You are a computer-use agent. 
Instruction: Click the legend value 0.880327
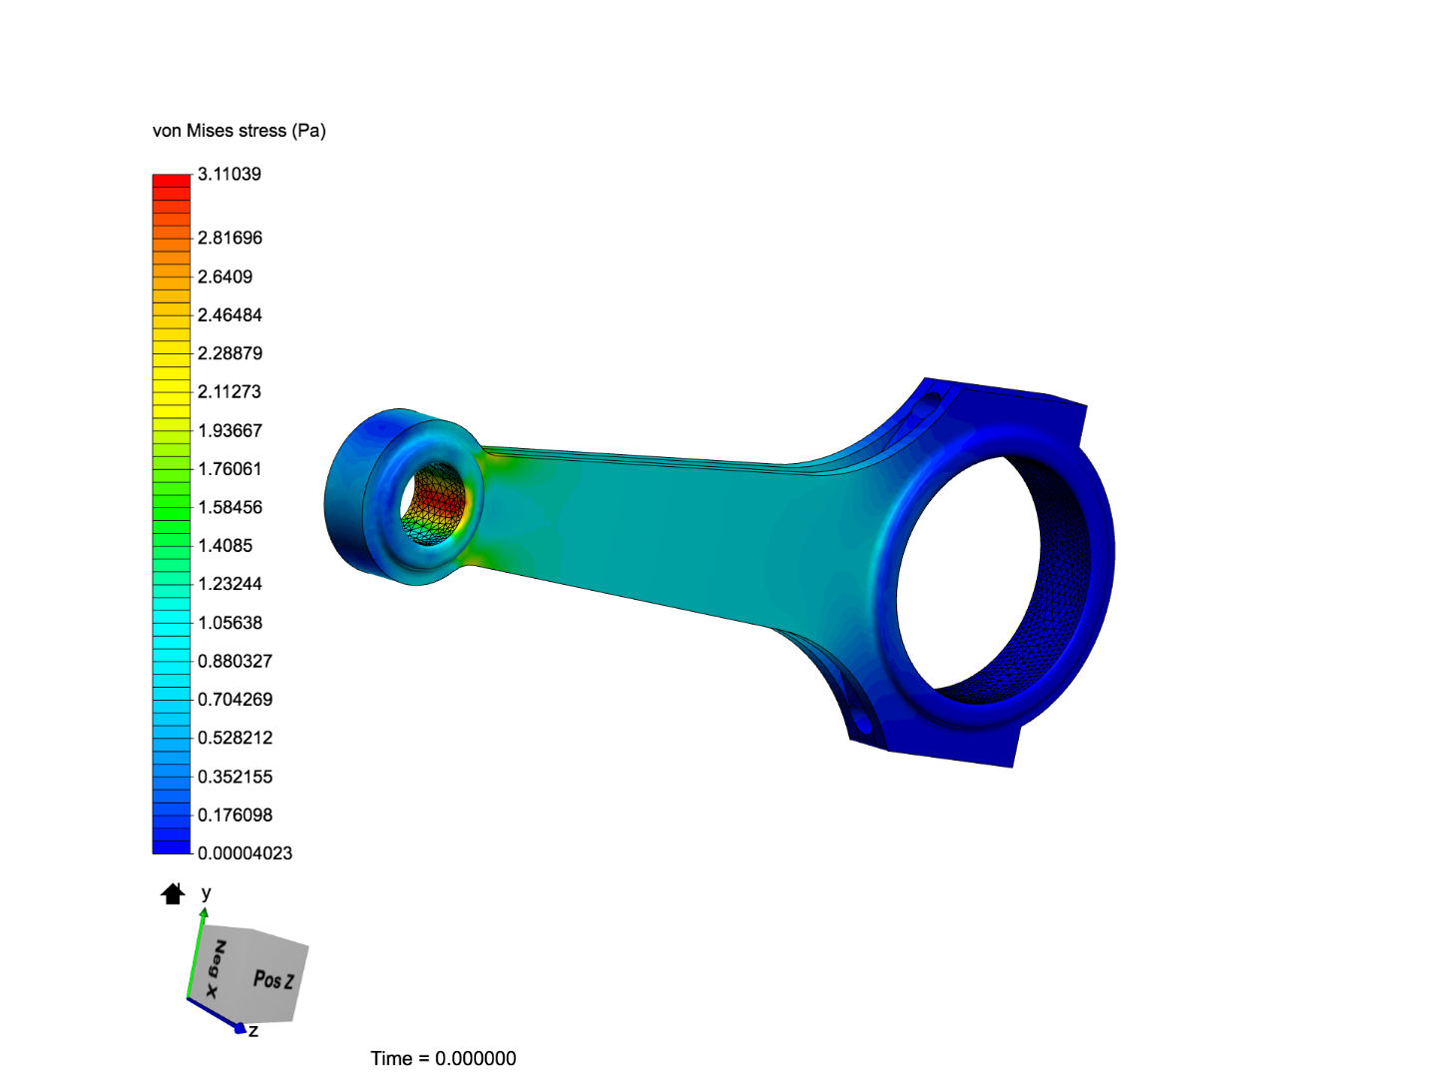point(235,661)
